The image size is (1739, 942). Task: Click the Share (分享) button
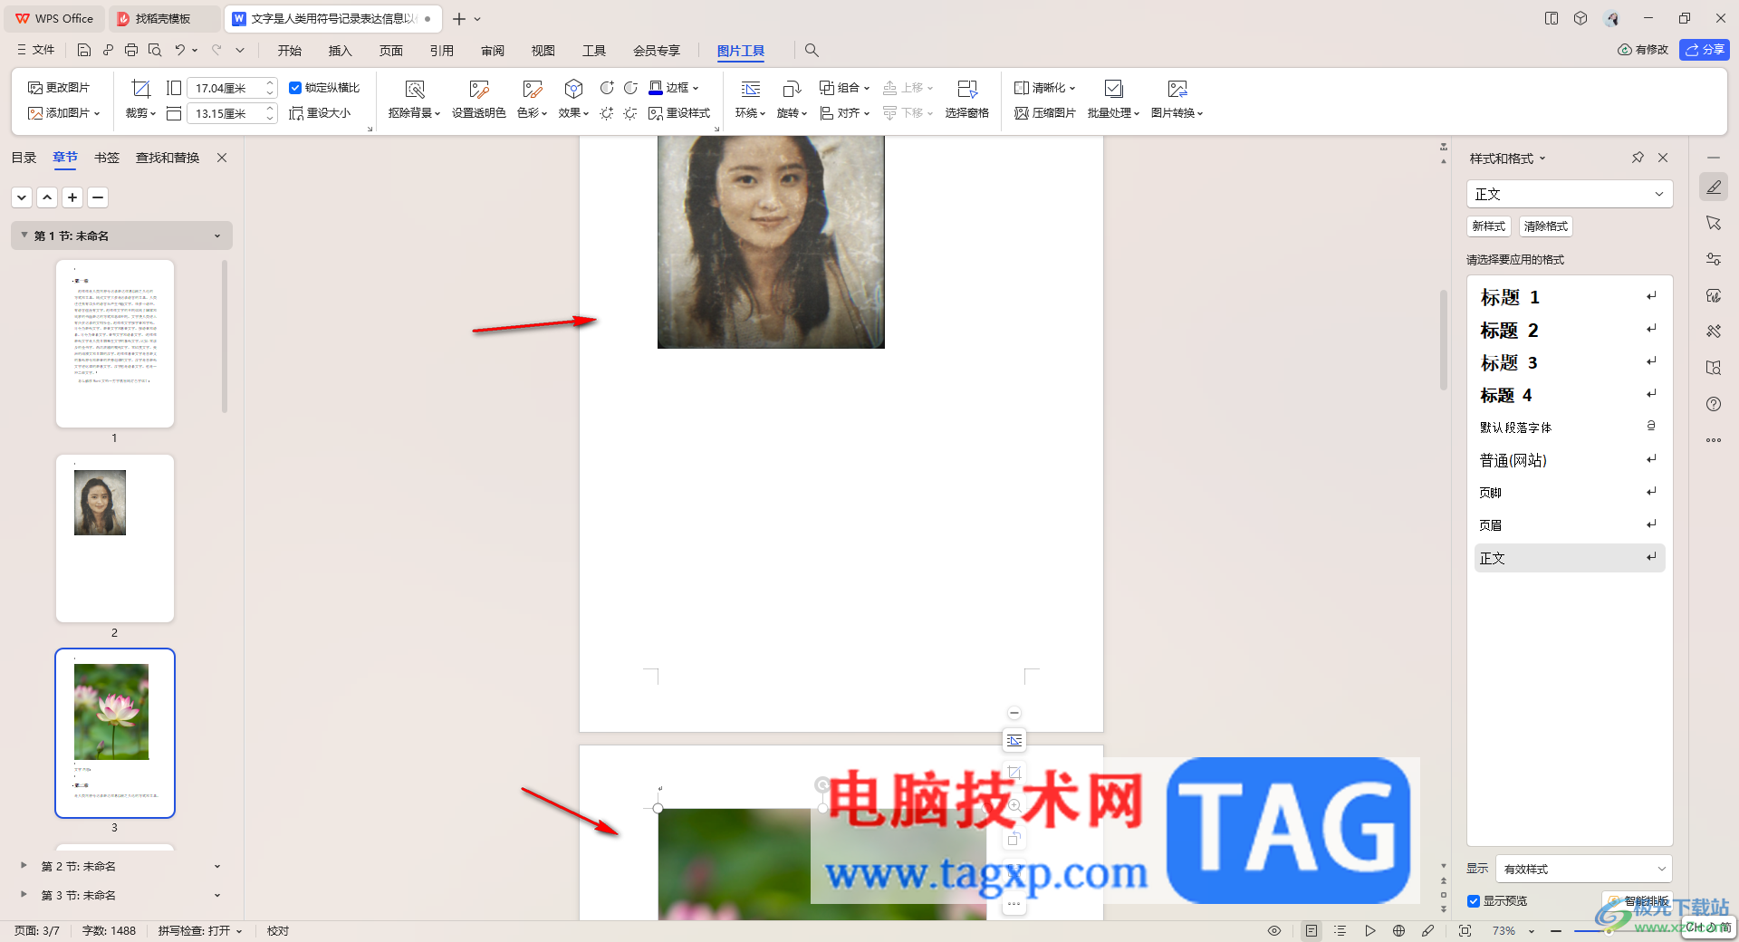point(1704,50)
